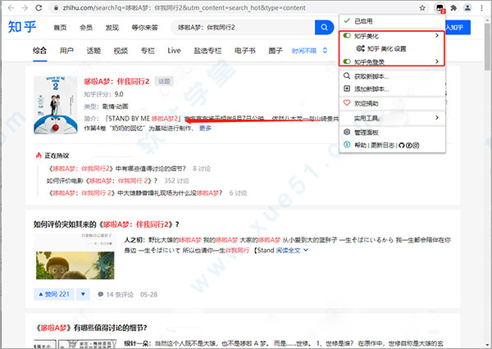Open 首页 in the top navigation
This screenshot has height=349, width=492.
click(60, 28)
